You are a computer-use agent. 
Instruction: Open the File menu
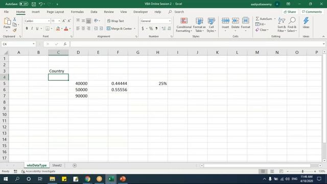click(6, 12)
